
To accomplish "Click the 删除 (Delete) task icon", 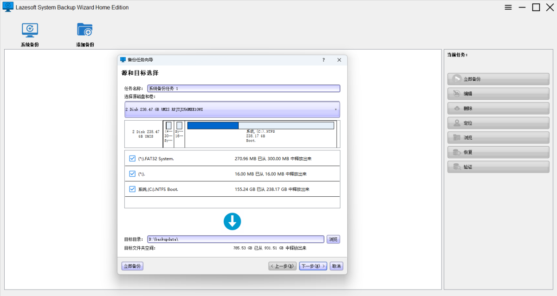I will (x=457, y=109).
